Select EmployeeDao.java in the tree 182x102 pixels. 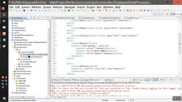point(29,62)
